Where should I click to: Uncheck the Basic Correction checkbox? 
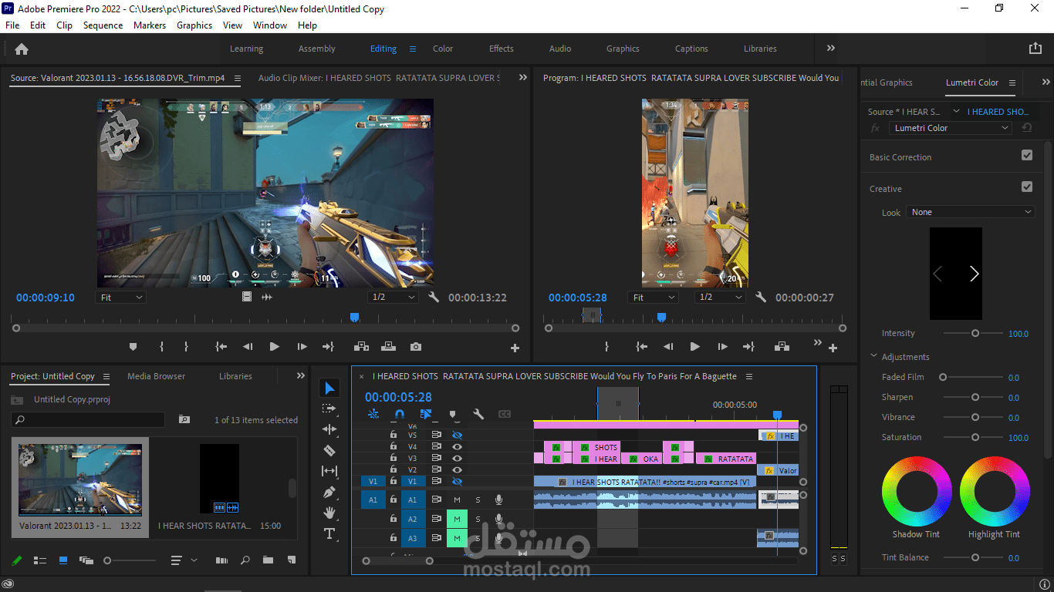click(x=1027, y=155)
